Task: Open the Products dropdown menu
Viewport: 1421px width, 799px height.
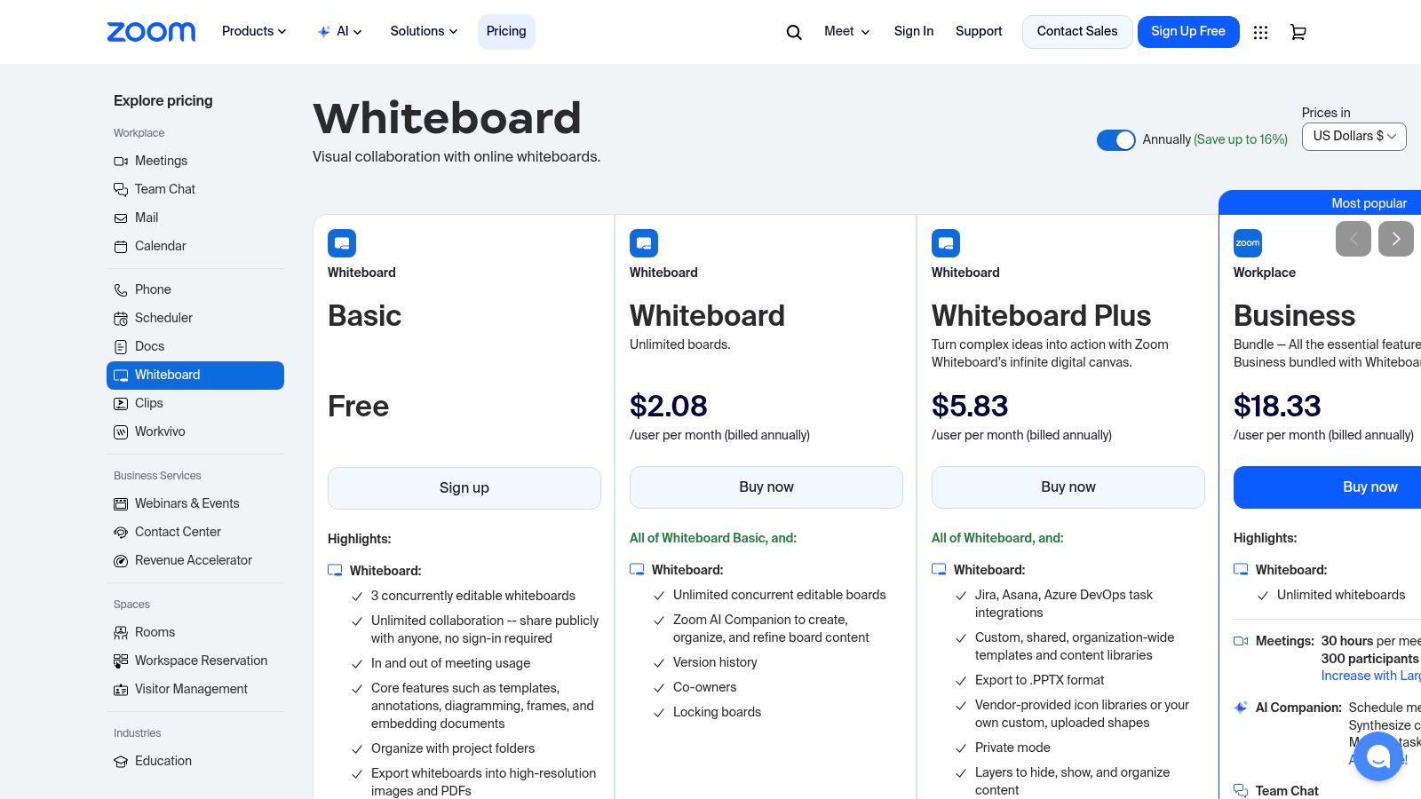Action: point(253,31)
